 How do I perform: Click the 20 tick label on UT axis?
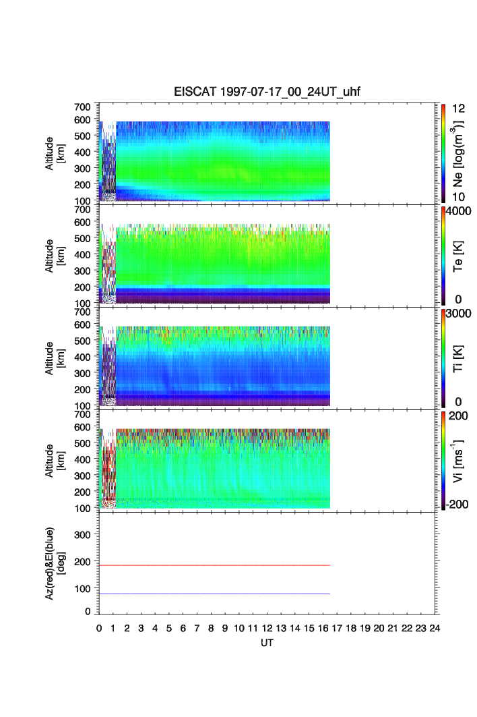click(x=379, y=628)
